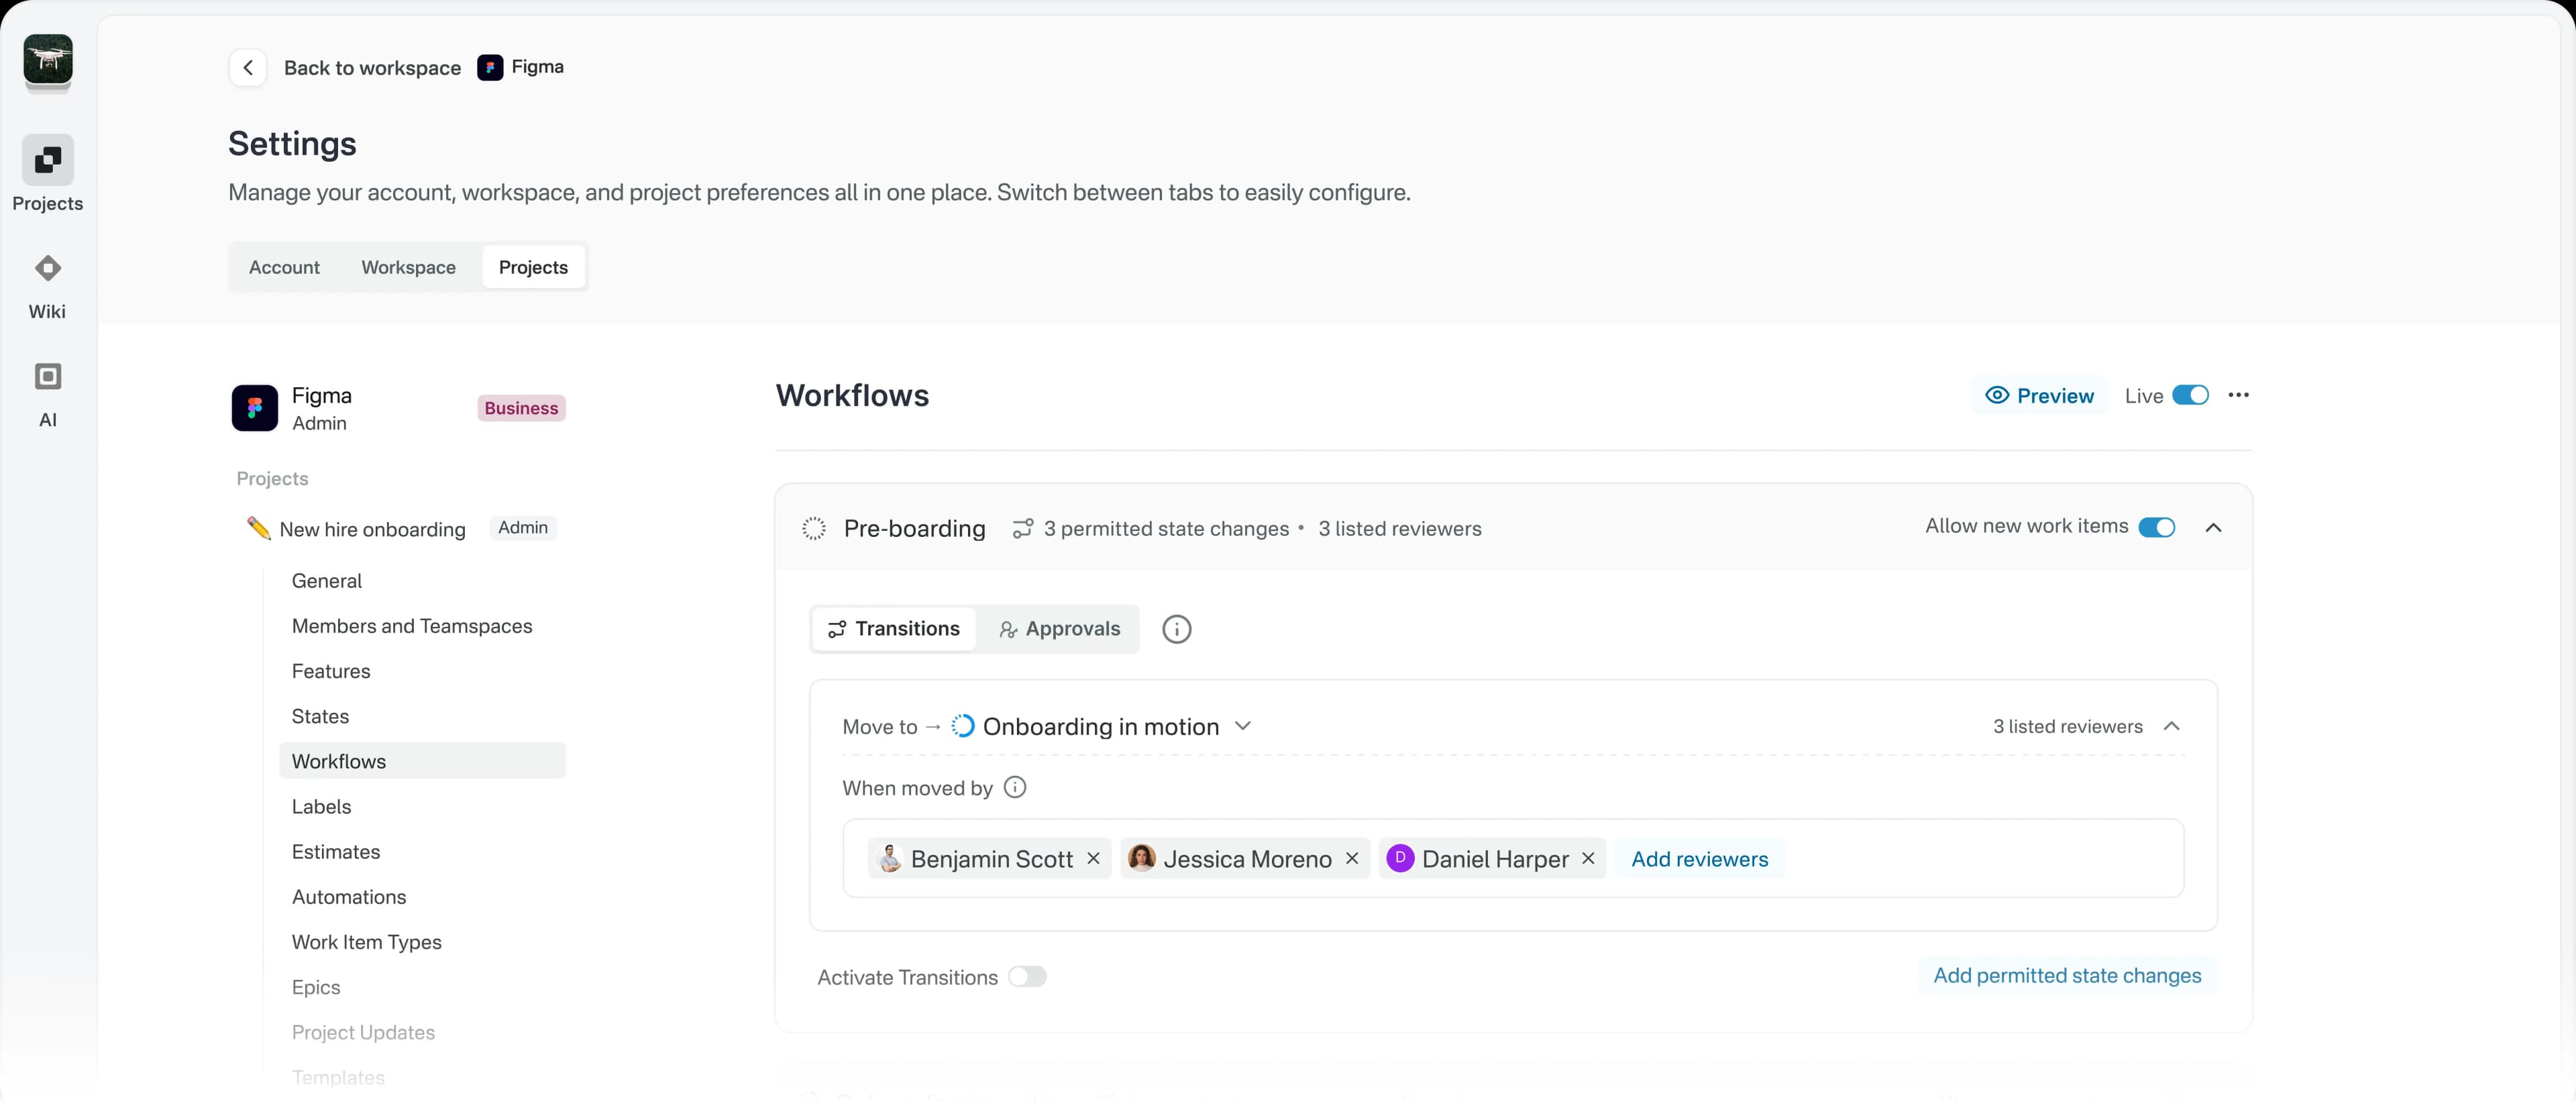Collapse the Pre-boarding workflow section
Image resolution: width=2576 pixels, height=1104 pixels.
click(x=2214, y=528)
